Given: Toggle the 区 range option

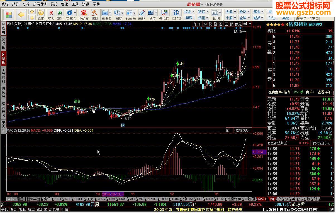Looking at the screenshot, I should click(226, 24).
